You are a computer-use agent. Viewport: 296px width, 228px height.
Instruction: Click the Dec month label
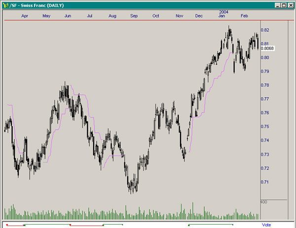(199, 16)
